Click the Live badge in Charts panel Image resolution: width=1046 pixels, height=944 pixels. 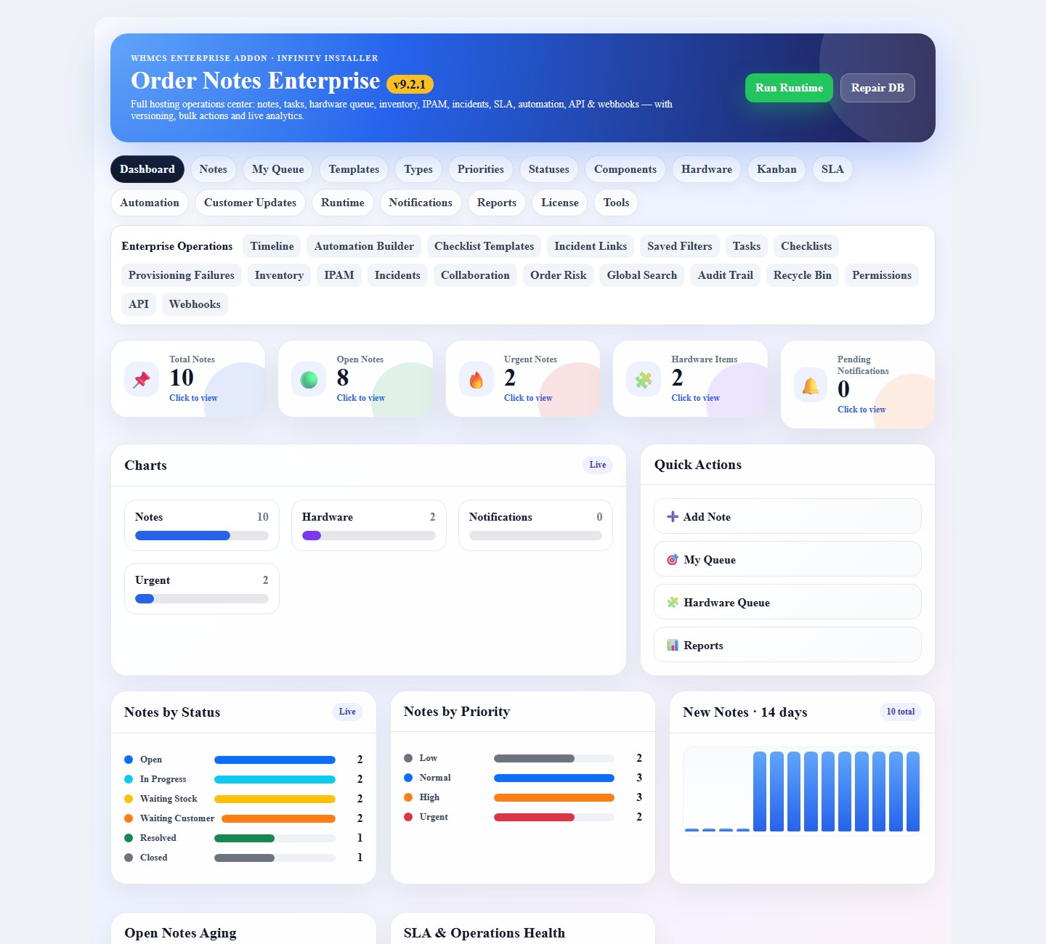click(598, 465)
